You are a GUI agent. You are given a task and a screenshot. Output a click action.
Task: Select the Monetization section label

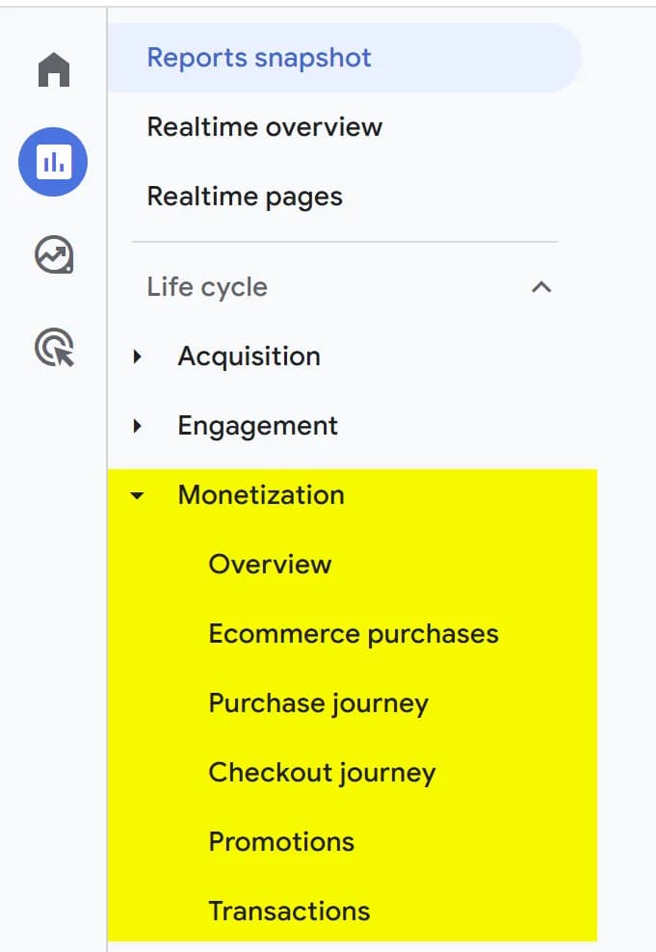[261, 495]
